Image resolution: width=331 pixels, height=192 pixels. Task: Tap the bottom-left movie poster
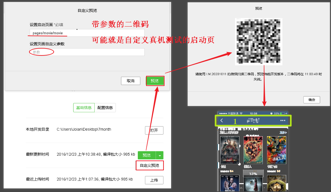229,183
